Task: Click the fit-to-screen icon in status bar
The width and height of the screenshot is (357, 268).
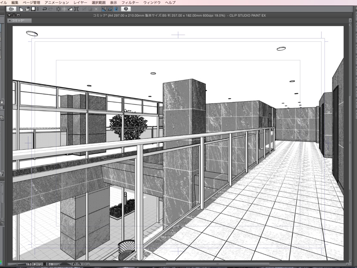Action: (x=45, y=264)
